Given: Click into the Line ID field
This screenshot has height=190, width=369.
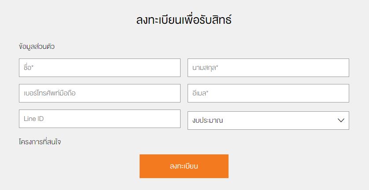Looking at the screenshot, I should [x=100, y=119].
